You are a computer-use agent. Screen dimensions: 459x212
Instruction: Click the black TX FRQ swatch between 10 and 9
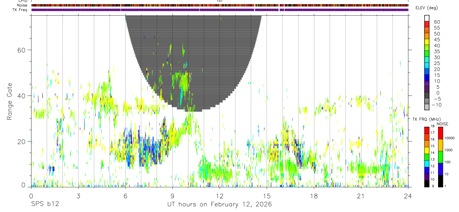426,183
